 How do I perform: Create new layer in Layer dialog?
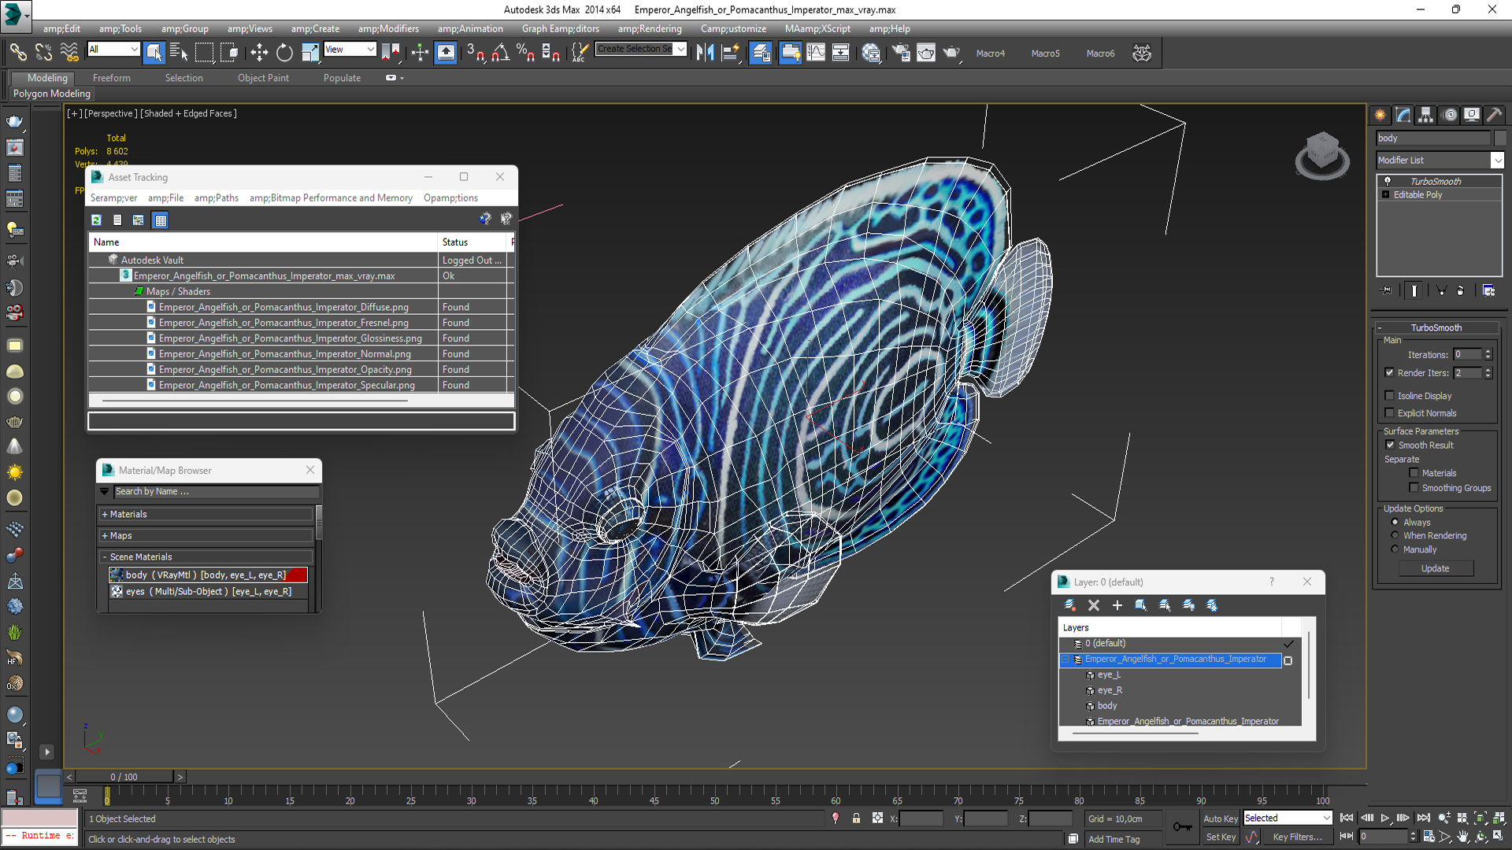1070,604
